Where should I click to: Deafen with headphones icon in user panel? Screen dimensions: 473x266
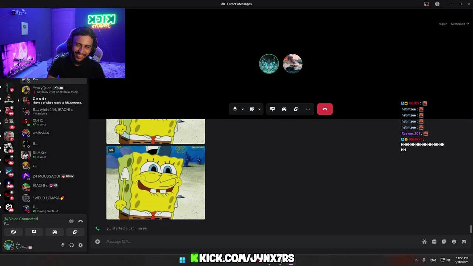[72, 245]
